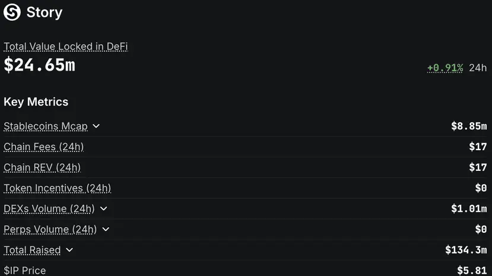The height and width of the screenshot is (276, 492).
Task: Click the $8.85m stablecoins value
Action: pos(469,126)
